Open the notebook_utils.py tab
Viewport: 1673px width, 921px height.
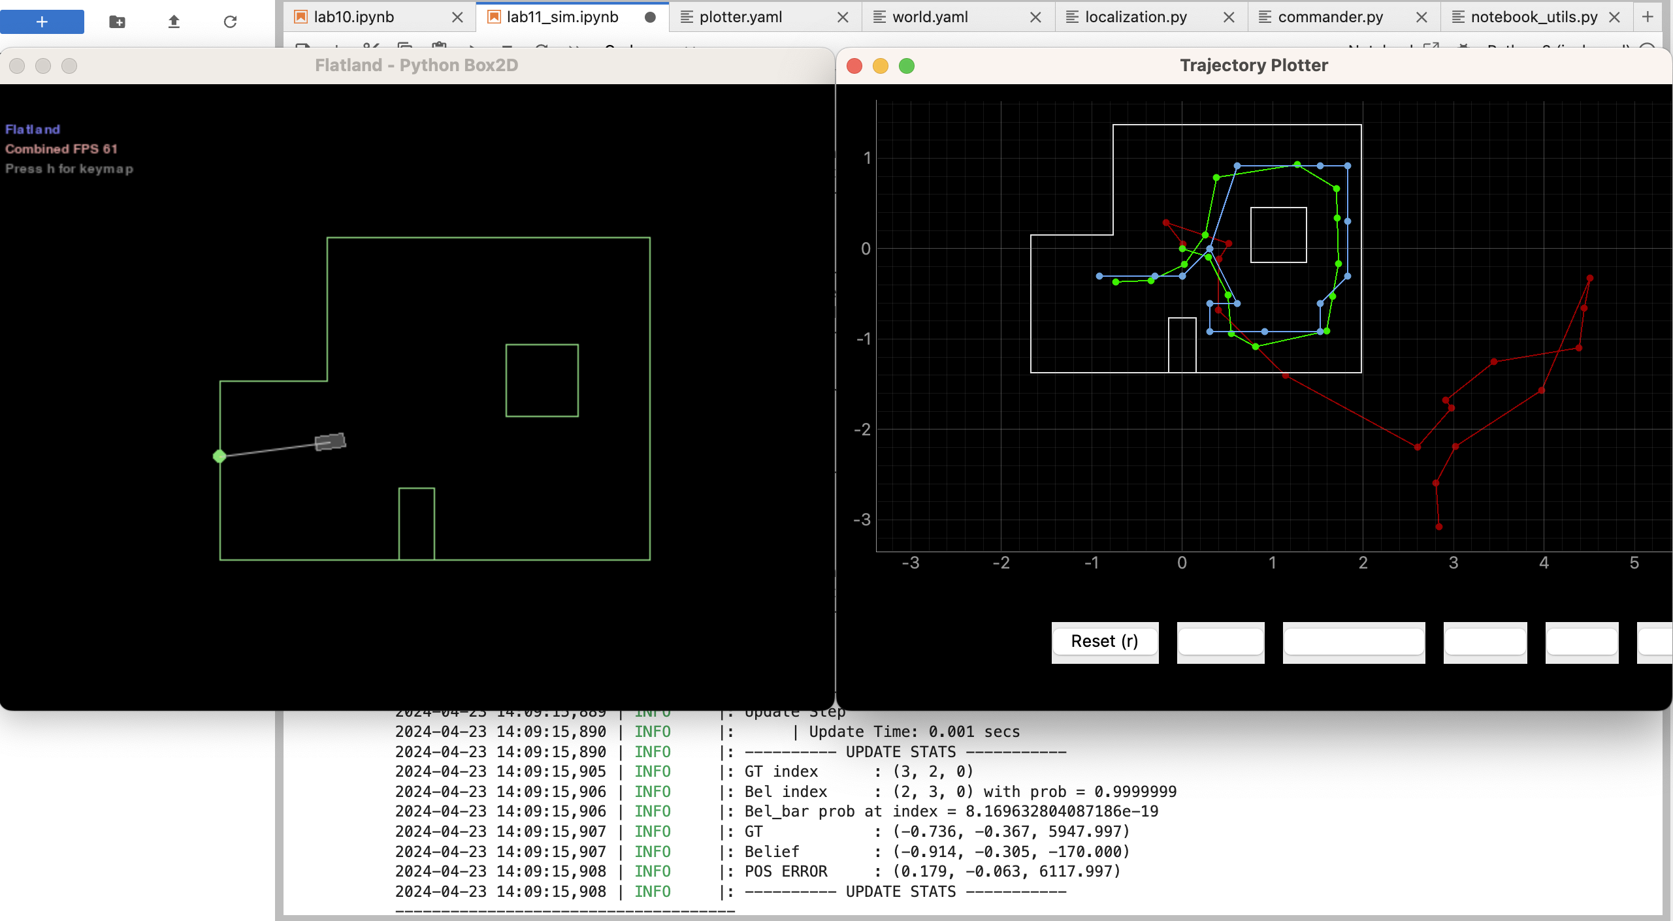click(x=1534, y=17)
